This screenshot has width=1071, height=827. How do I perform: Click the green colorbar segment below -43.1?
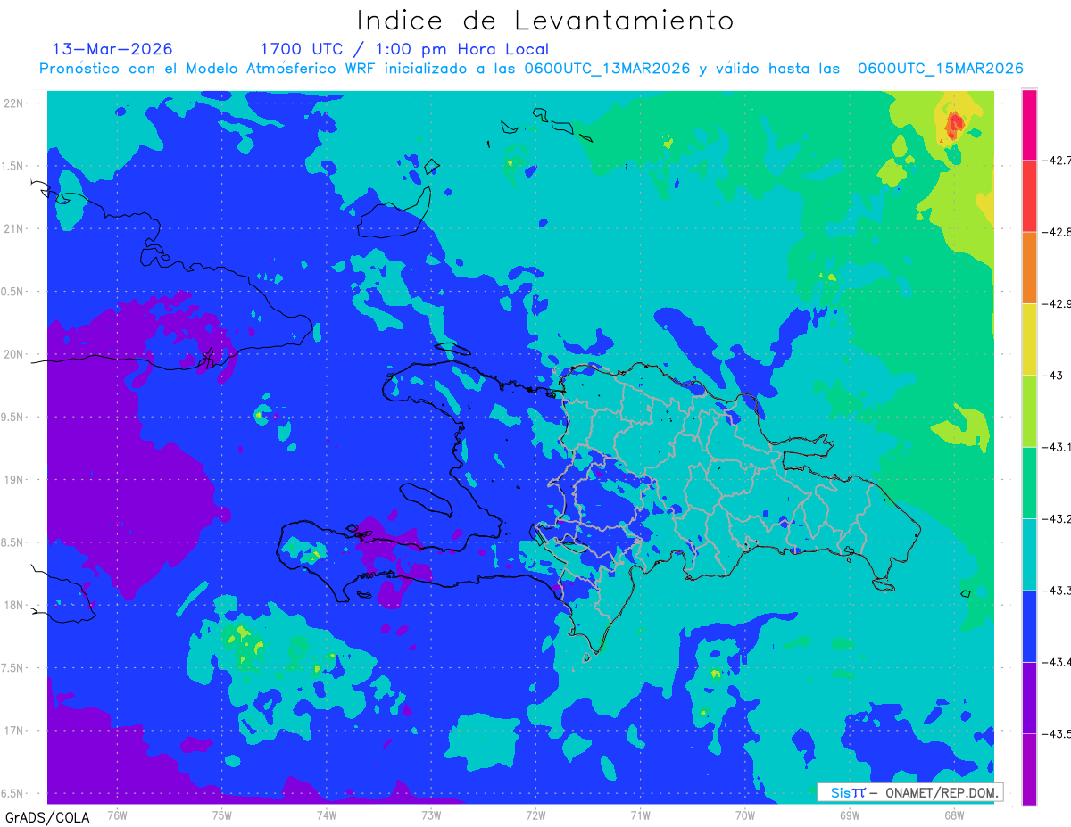point(1029,483)
